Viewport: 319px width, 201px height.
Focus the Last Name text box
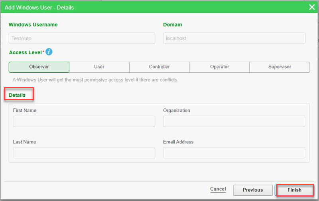click(x=84, y=153)
